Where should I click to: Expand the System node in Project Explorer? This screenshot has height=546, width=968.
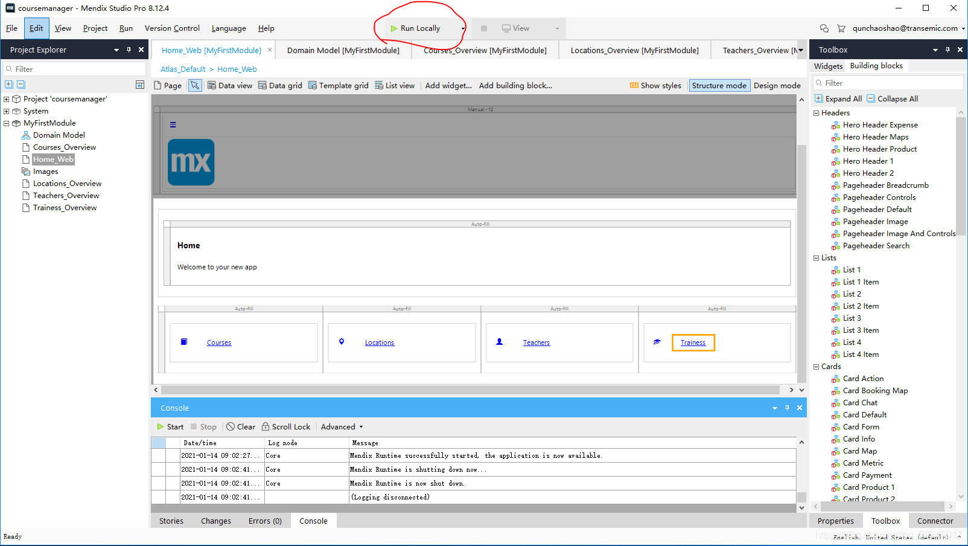7,111
